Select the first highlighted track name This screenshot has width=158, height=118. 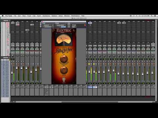[90, 87]
